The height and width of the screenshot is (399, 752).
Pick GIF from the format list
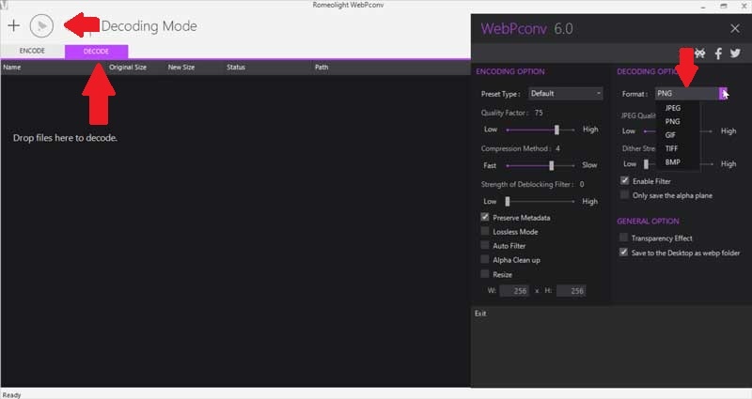point(670,135)
